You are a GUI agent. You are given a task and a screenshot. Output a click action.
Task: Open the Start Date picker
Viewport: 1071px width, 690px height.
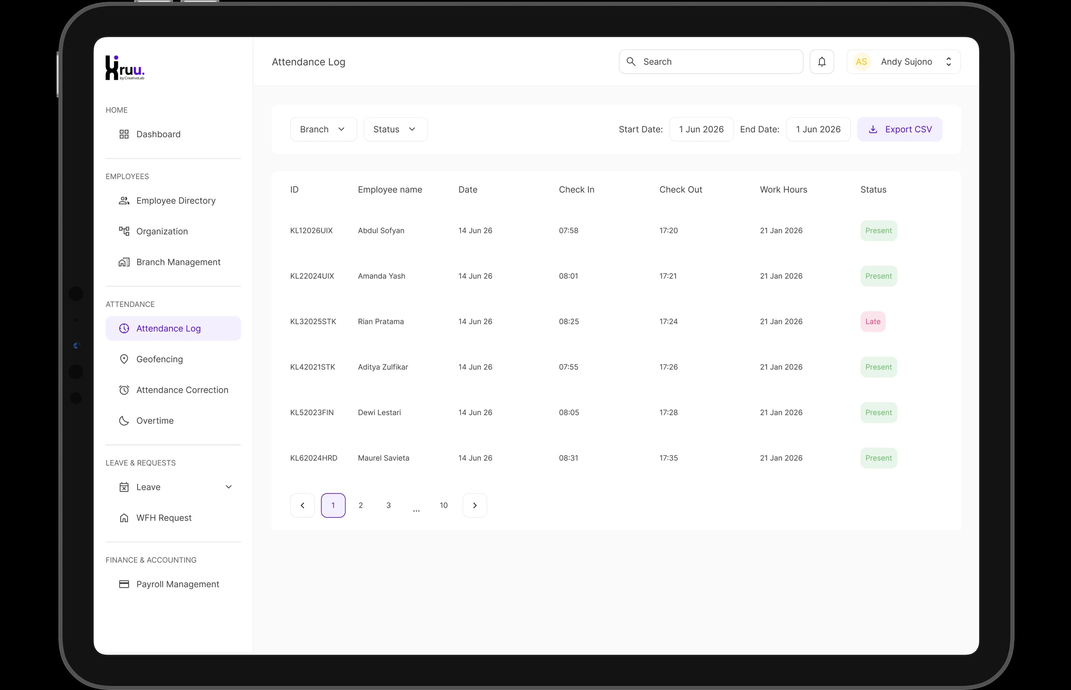(x=701, y=129)
